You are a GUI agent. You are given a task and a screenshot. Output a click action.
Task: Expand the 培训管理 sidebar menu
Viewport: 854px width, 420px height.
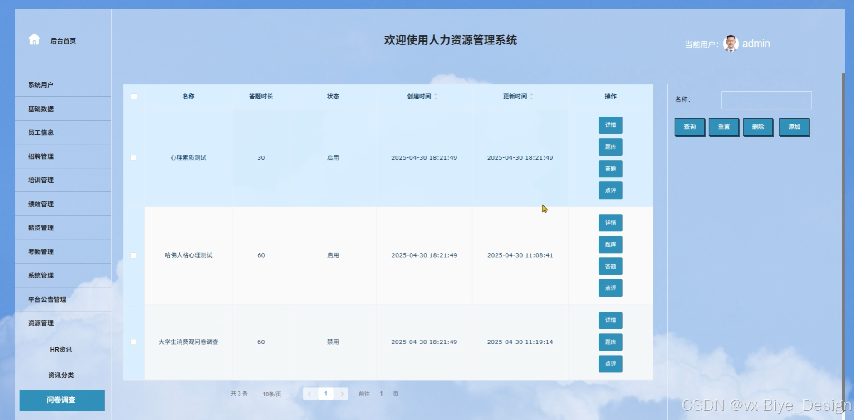pos(63,180)
